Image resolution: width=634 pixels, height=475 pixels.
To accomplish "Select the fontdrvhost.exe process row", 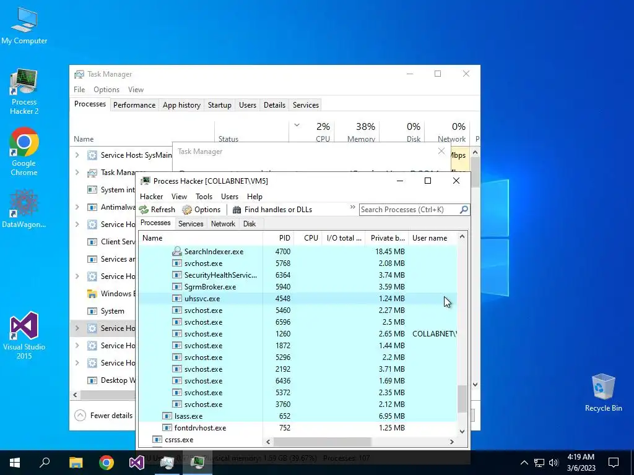I will coord(298,428).
